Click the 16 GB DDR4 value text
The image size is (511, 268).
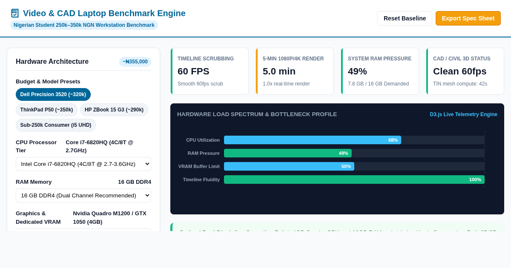point(135,182)
